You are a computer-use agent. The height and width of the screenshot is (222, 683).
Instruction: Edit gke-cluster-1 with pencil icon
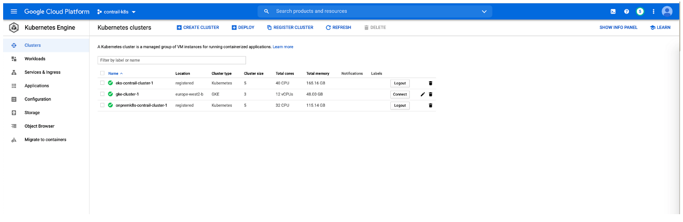click(x=423, y=94)
